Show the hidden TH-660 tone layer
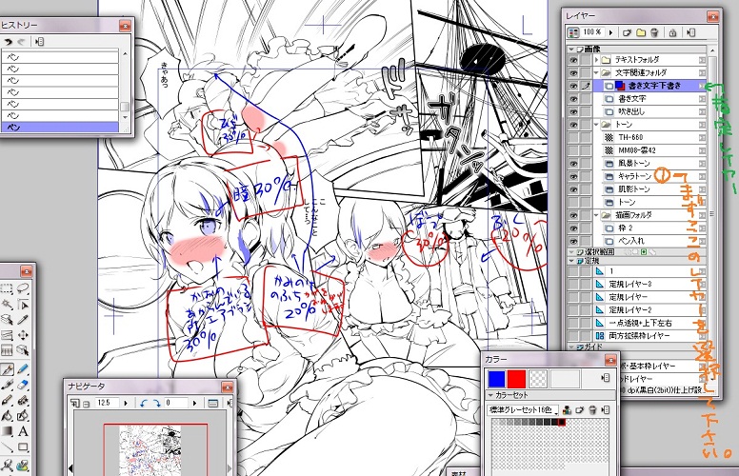This screenshot has width=739, height=476. pyautogui.click(x=573, y=137)
